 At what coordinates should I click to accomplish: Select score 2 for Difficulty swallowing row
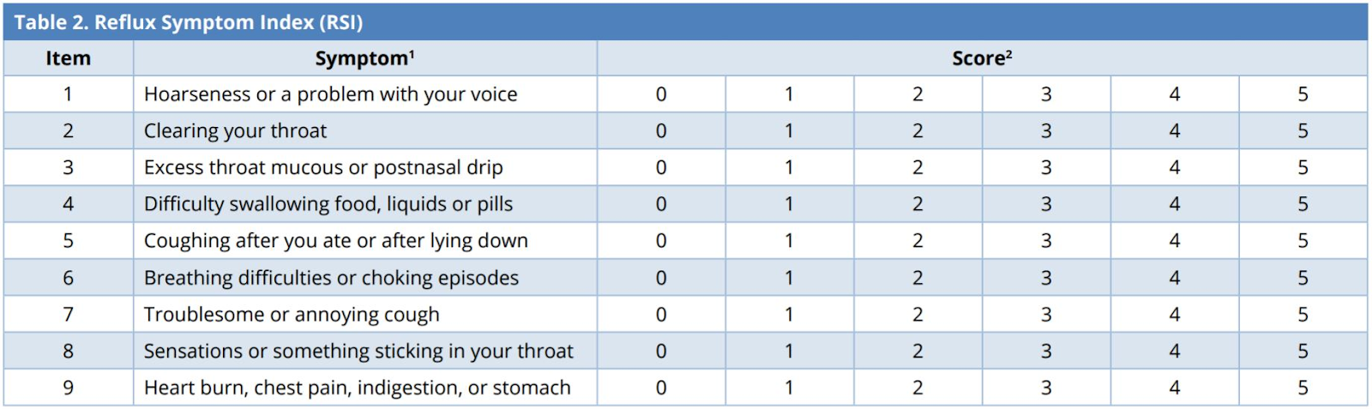pyautogui.click(x=918, y=204)
